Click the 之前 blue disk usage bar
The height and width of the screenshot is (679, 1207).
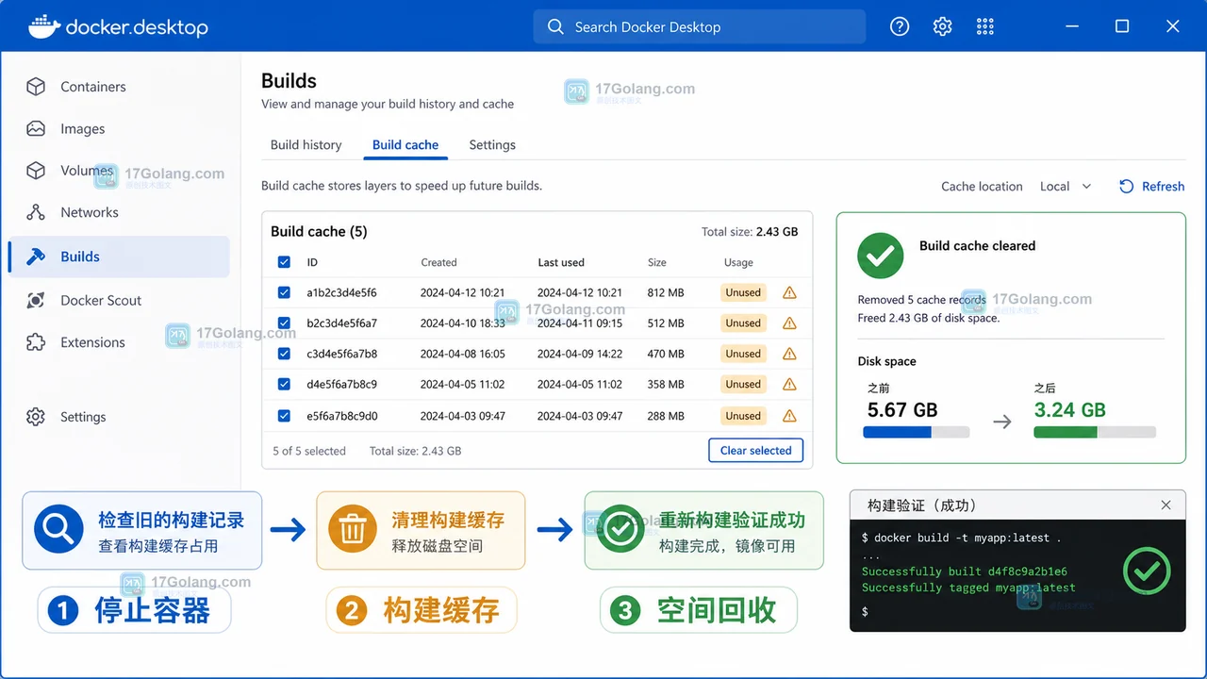point(916,432)
